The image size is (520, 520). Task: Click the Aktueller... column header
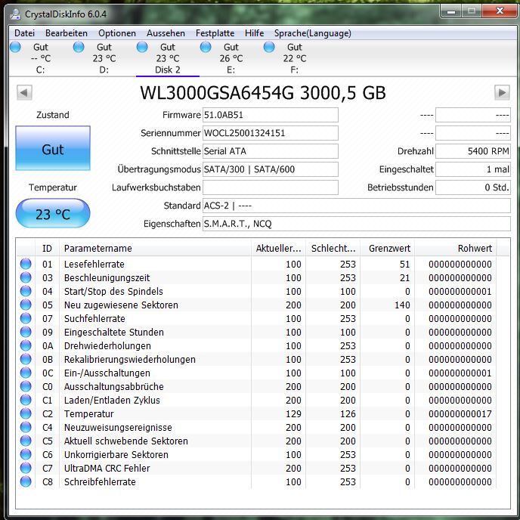[x=278, y=249]
